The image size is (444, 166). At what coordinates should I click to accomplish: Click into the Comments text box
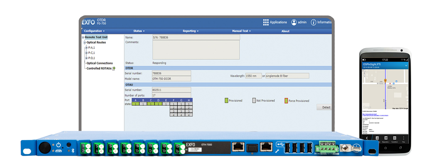[196, 50]
